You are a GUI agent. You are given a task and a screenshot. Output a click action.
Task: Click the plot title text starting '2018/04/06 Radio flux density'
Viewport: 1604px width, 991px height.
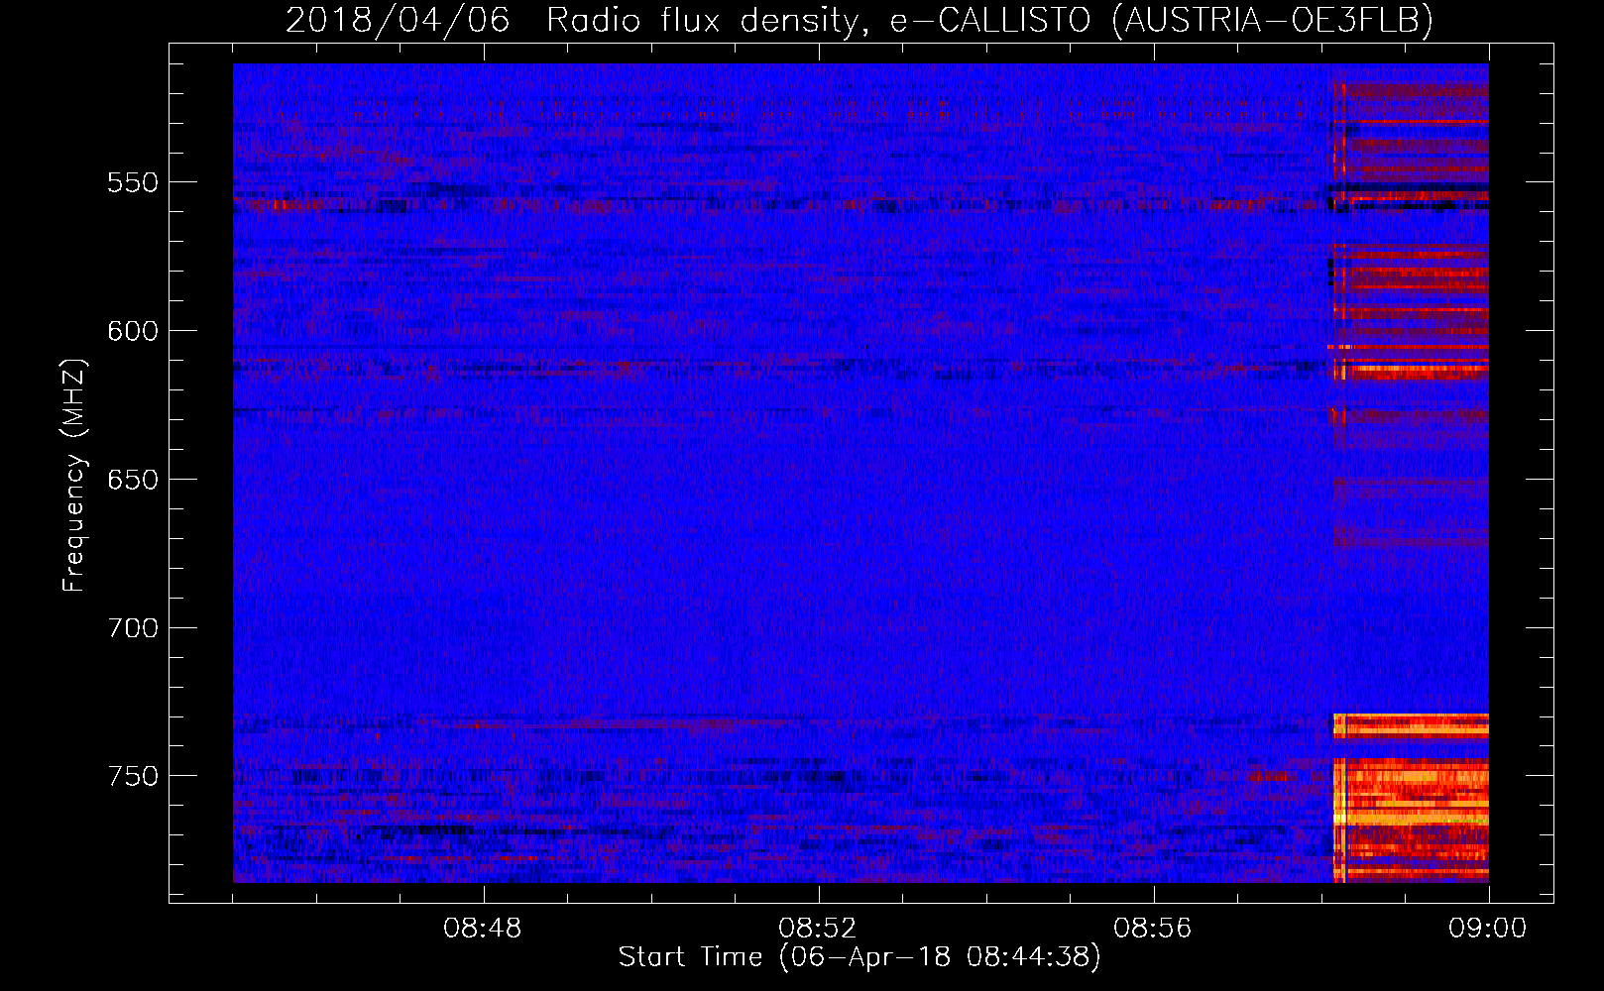(859, 20)
